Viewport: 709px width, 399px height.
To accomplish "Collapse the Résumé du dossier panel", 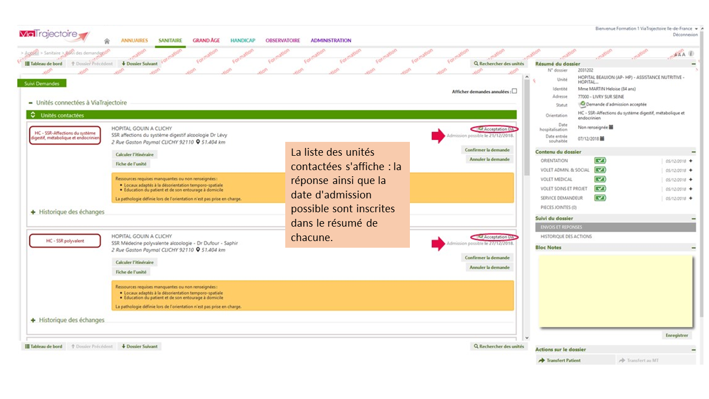I will pyautogui.click(x=694, y=64).
